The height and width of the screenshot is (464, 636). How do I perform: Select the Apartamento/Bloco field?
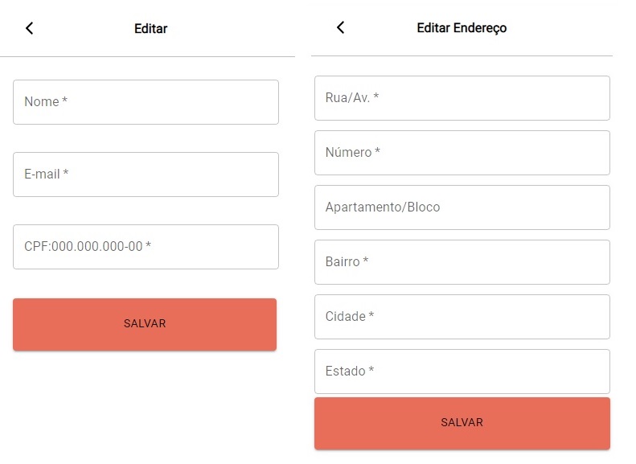pos(462,207)
